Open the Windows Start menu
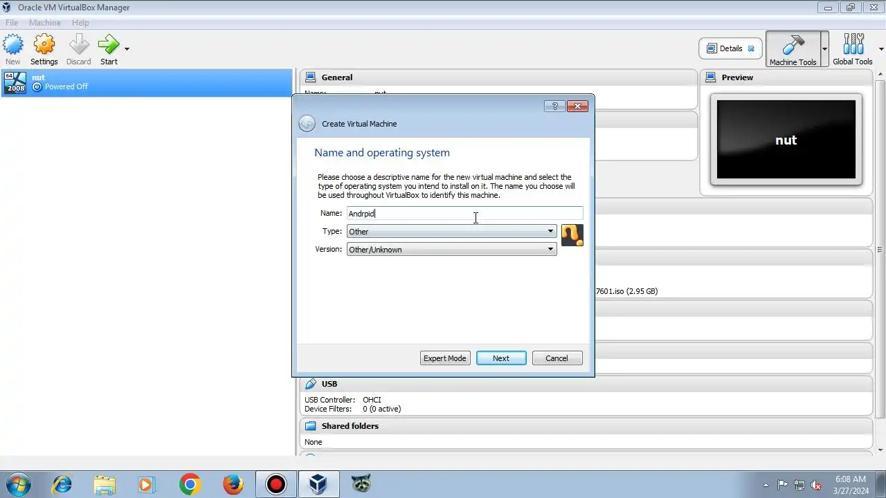Image resolution: width=886 pixels, height=498 pixels. pyautogui.click(x=17, y=484)
